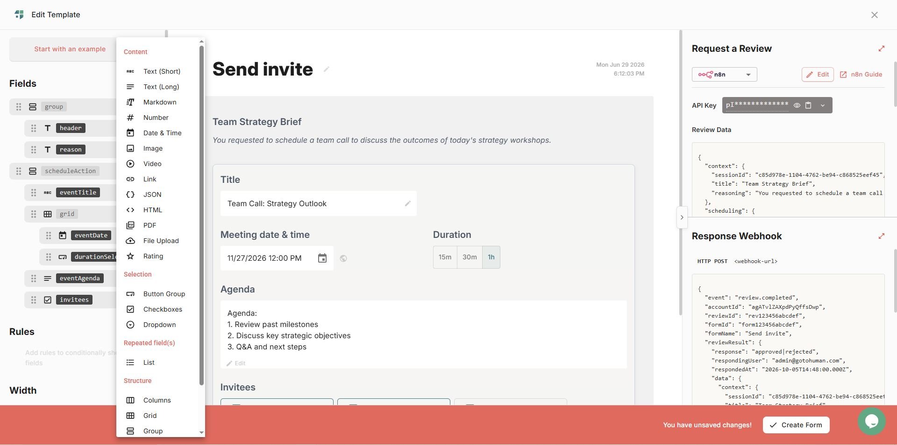Close the Edit Template dialog
Viewport: 897px width, 445px height.
tap(875, 15)
